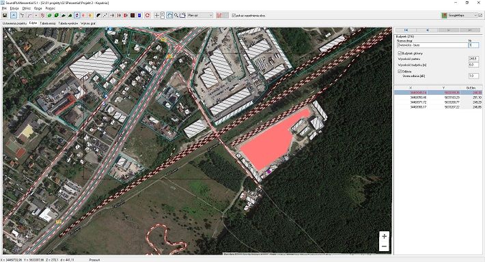Uncheck the Budynek główny checkbox

[400, 53]
